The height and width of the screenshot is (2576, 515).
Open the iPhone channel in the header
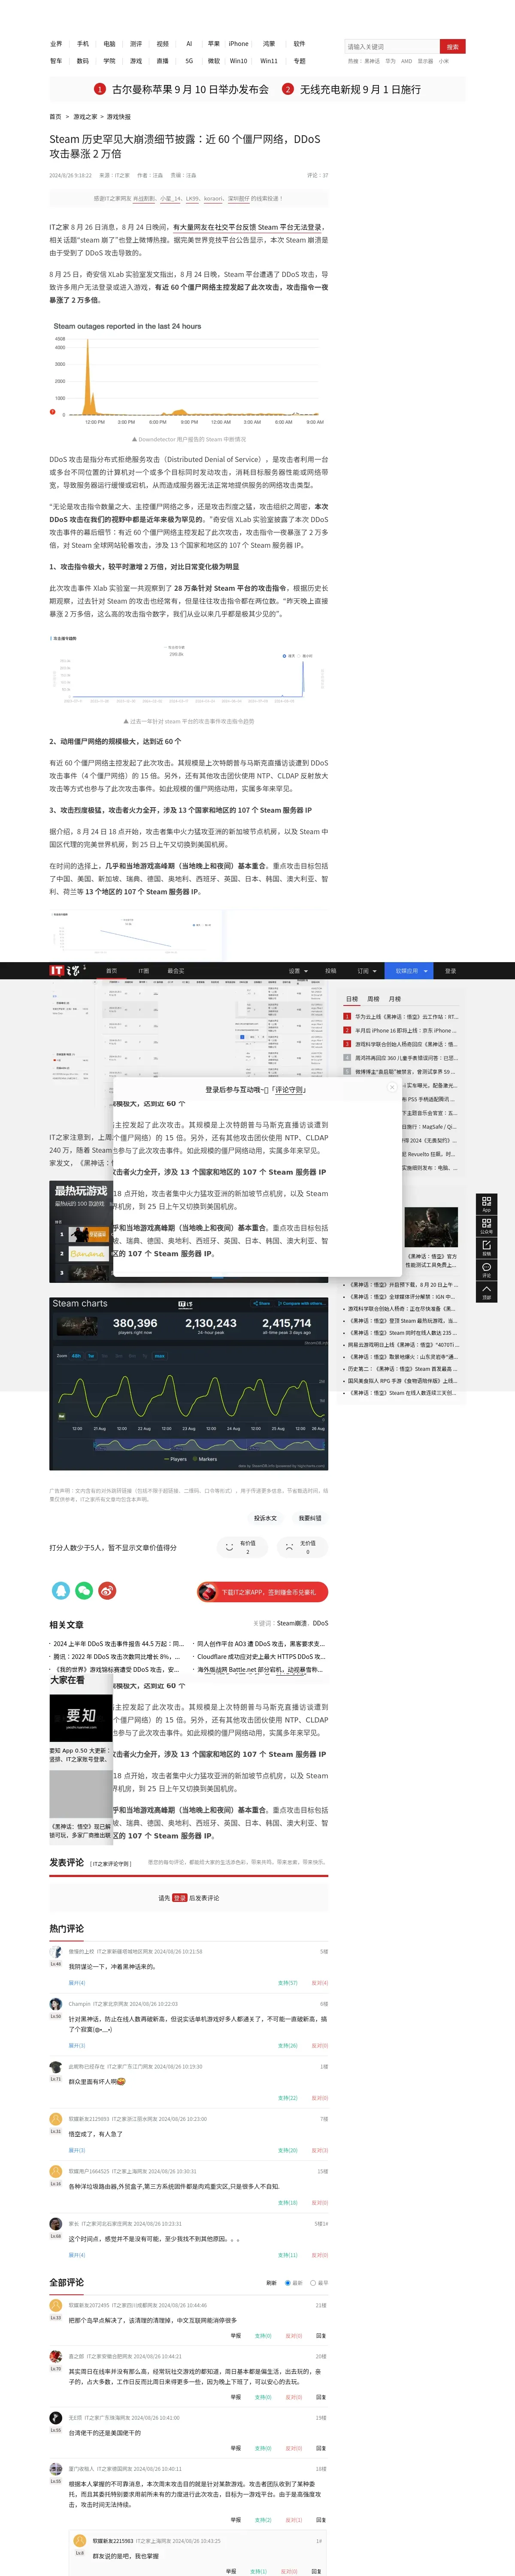pyautogui.click(x=238, y=44)
